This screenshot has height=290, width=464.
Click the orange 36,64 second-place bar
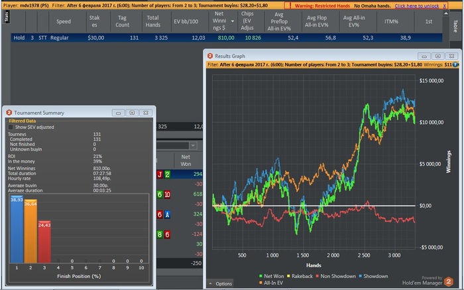[30, 231]
